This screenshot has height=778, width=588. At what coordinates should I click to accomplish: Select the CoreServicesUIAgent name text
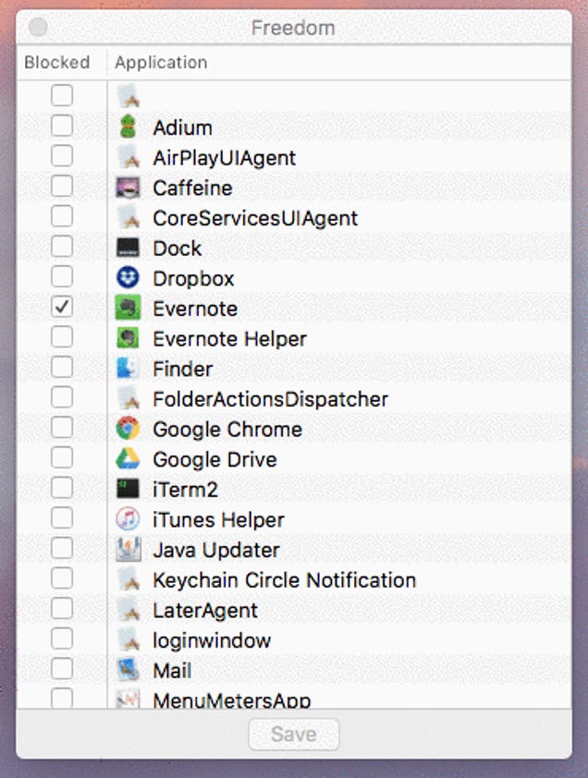(255, 218)
